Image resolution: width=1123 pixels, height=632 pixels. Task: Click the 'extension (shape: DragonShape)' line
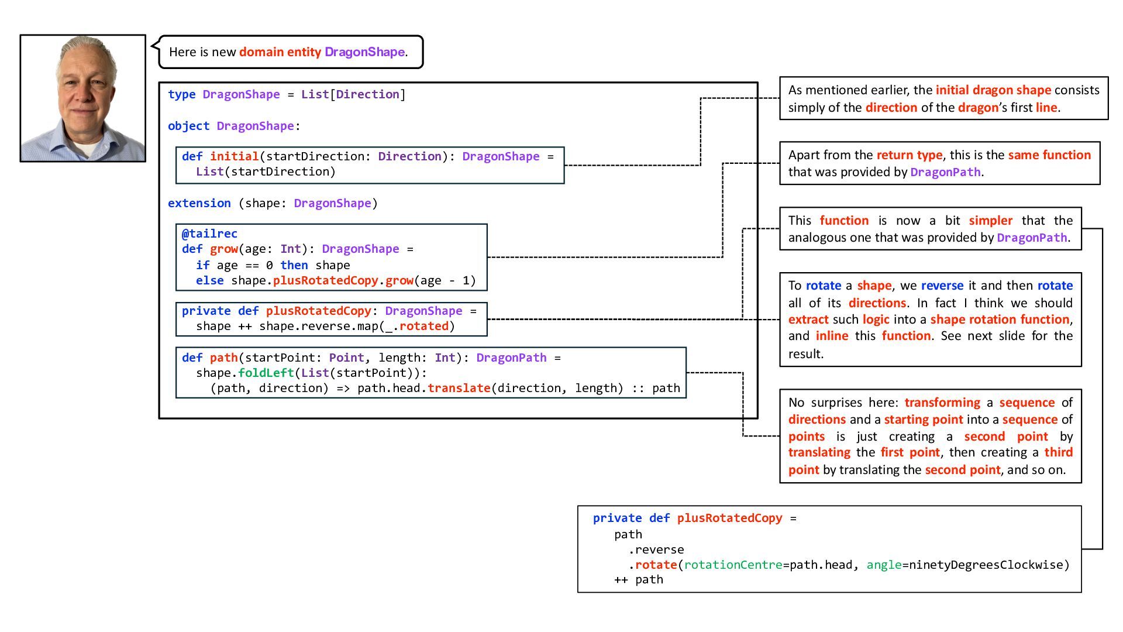[x=273, y=203]
